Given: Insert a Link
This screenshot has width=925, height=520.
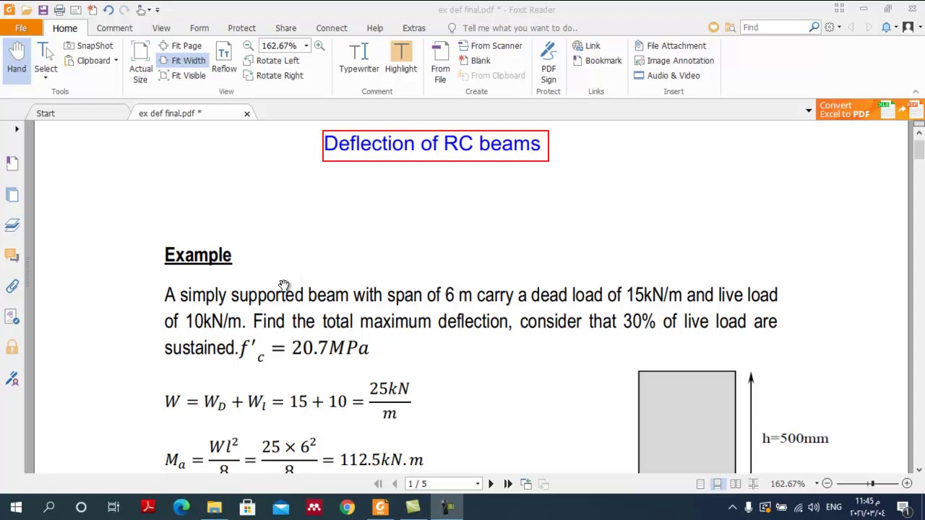Looking at the screenshot, I should (x=586, y=45).
